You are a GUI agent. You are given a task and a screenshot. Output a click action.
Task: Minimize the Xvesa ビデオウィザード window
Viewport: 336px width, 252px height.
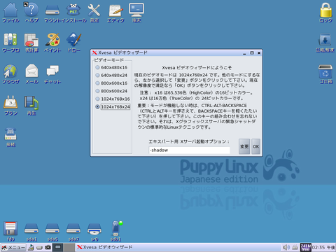[x=244, y=53]
